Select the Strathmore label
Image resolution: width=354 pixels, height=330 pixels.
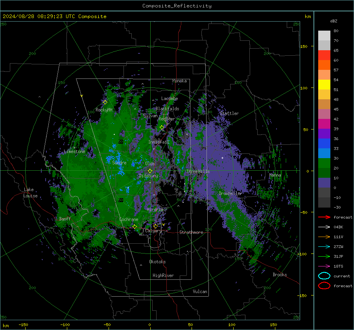coord(191,232)
